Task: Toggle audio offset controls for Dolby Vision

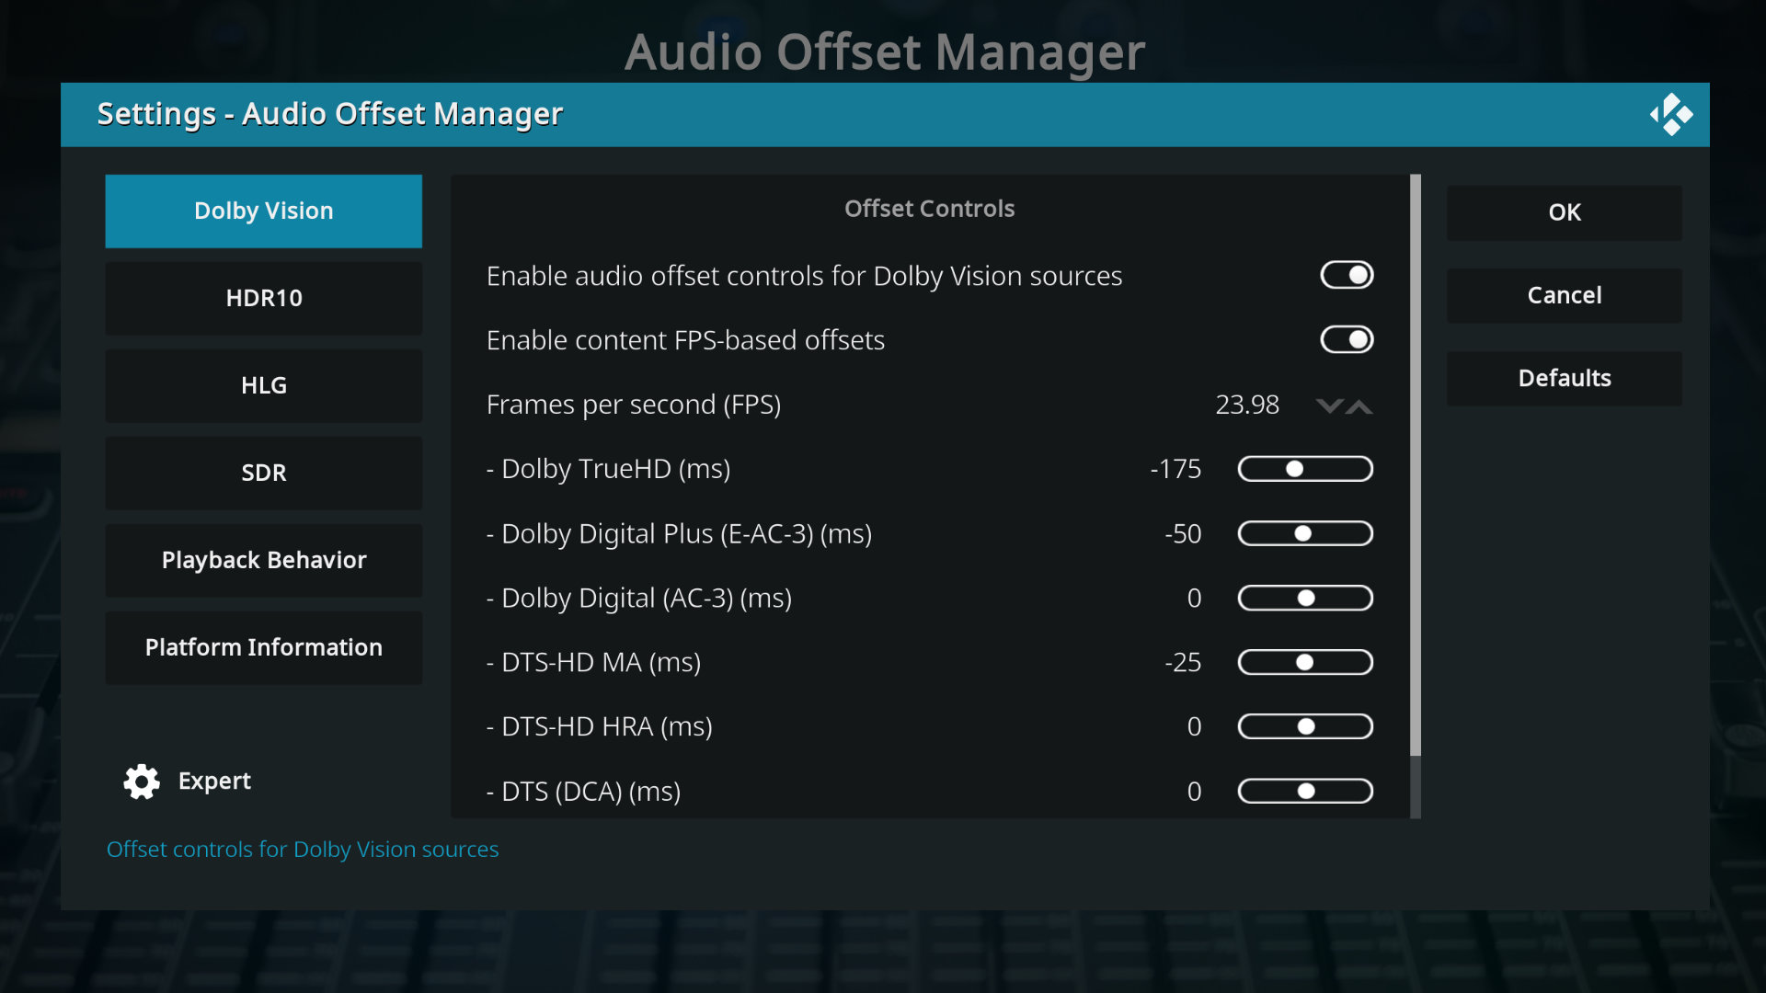Action: coord(1347,275)
